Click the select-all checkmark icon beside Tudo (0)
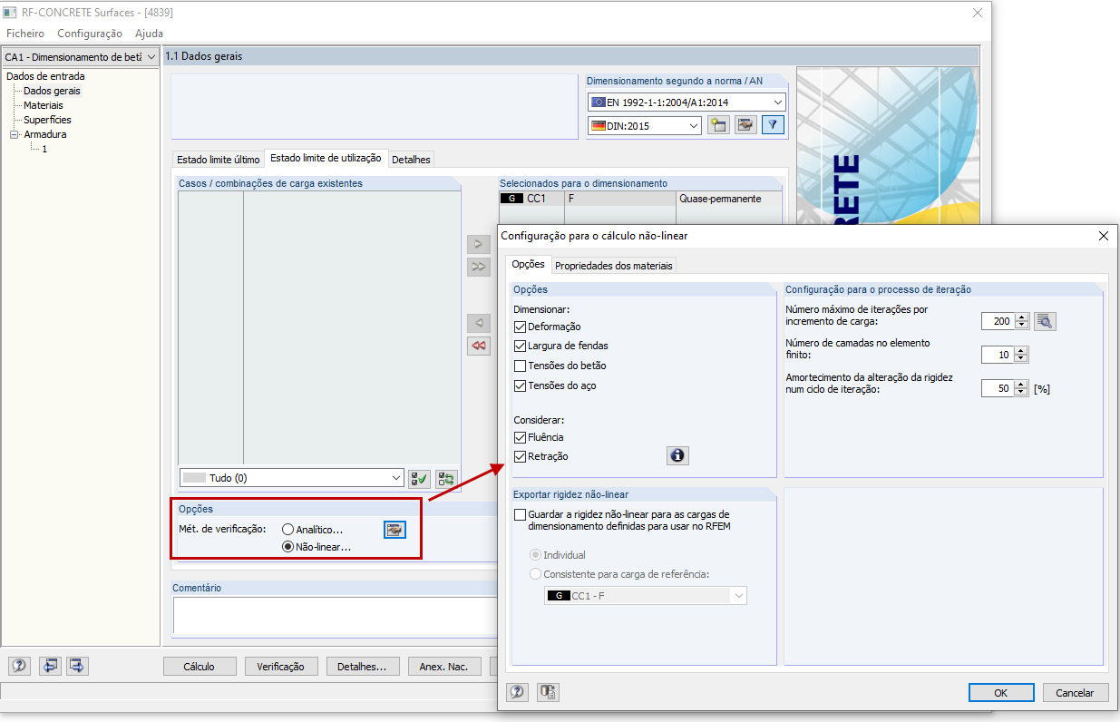1120x722 pixels. tap(419, 478)
